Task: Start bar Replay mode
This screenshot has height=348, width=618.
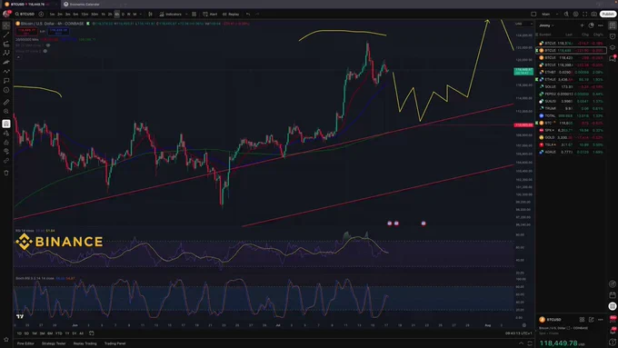Action: (x=231, y=15)
